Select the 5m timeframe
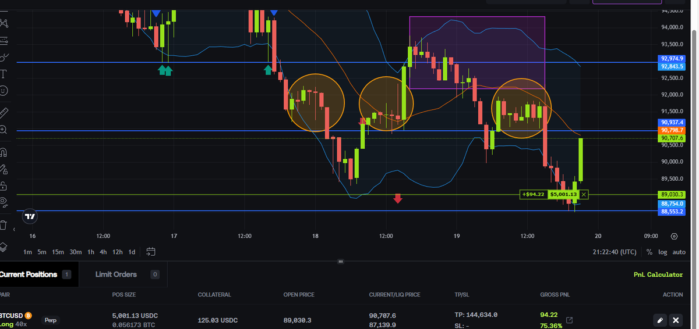Screen dimensions: 699x329 [x=42, y=252]
